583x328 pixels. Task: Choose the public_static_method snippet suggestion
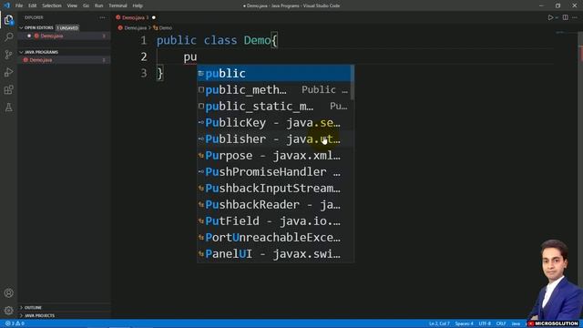(275, 107)
